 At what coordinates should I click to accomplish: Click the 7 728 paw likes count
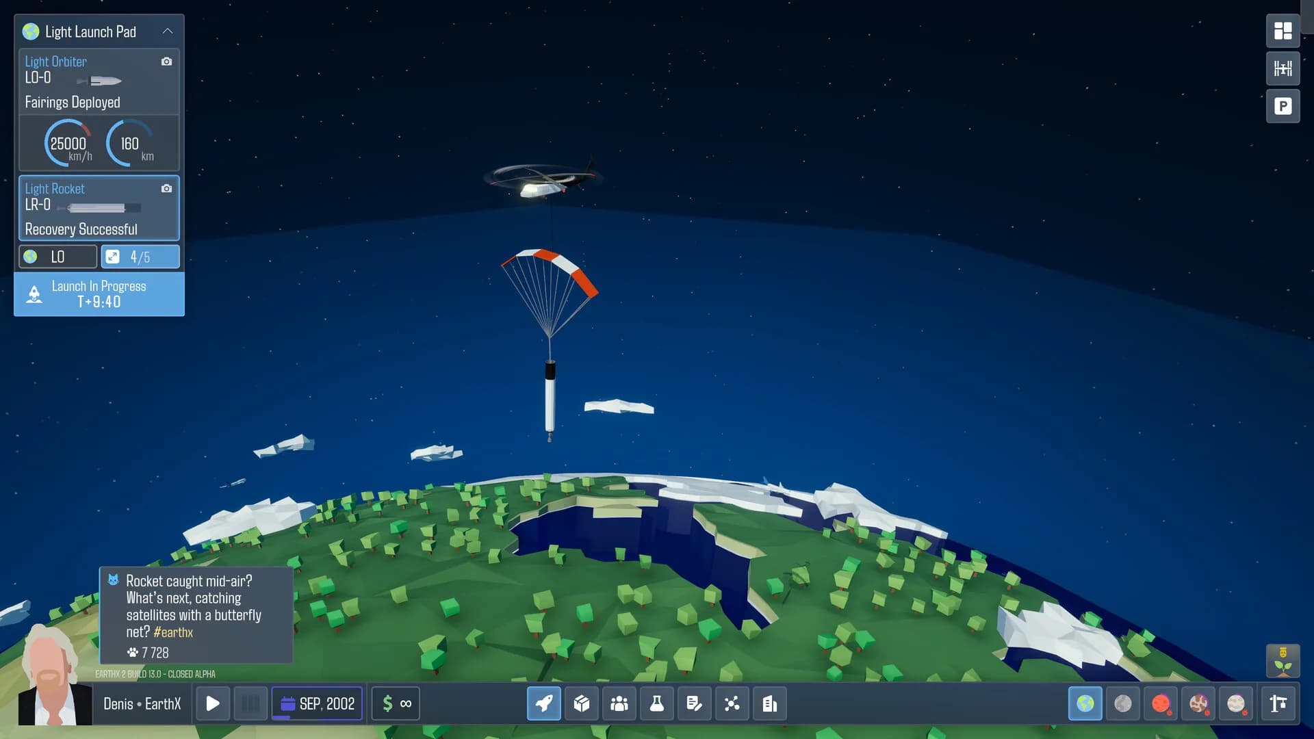point(148,653)
